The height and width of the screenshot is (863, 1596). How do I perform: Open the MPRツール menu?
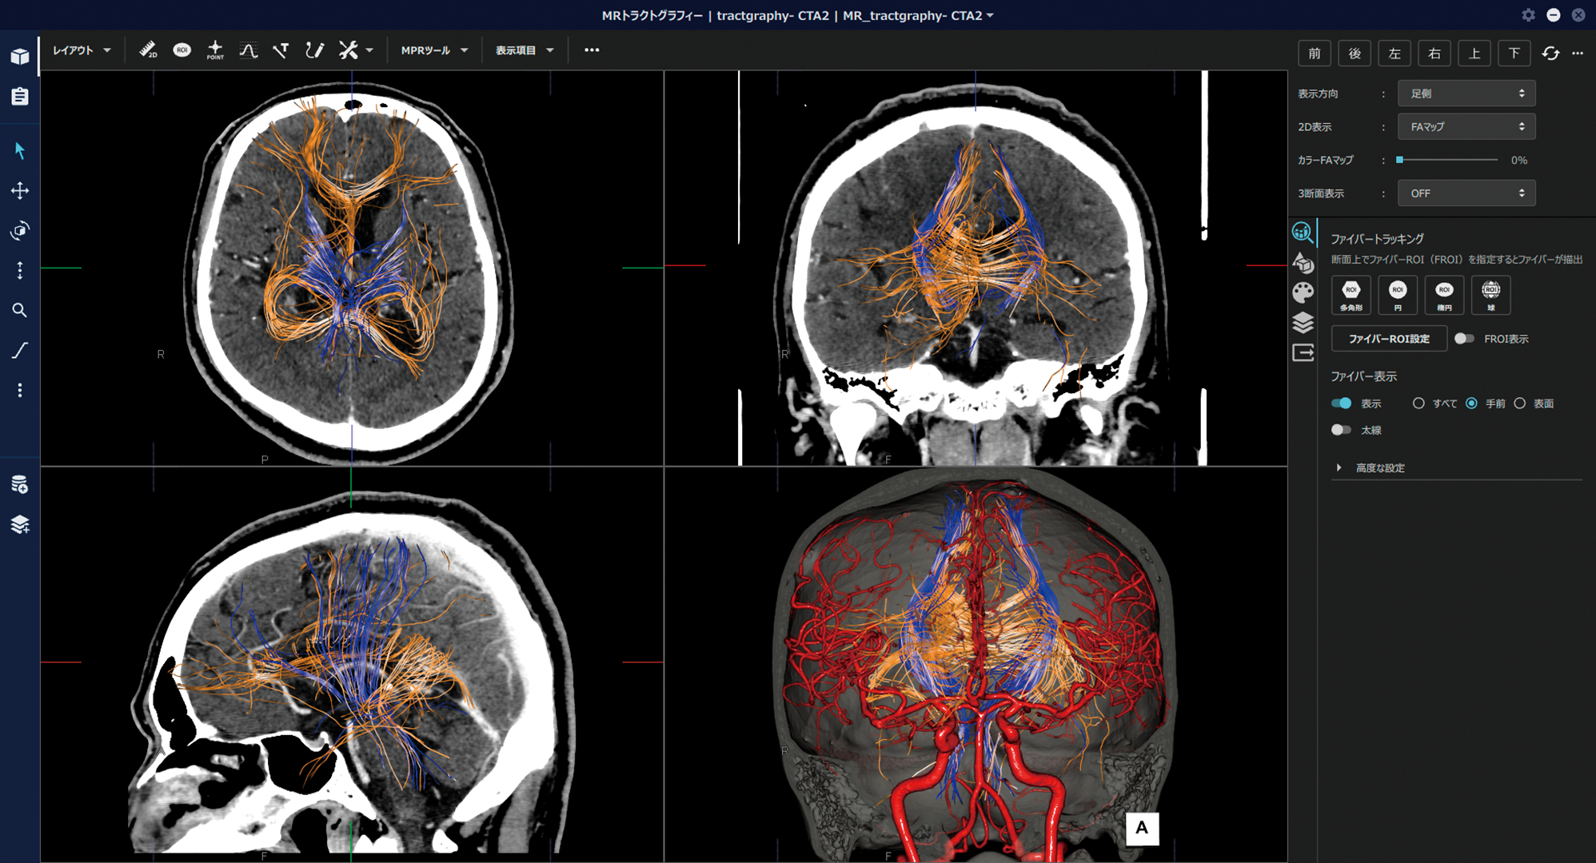[434, 50]
